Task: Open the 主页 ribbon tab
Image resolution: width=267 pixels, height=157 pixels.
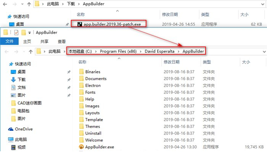Action: pos(27,41)
